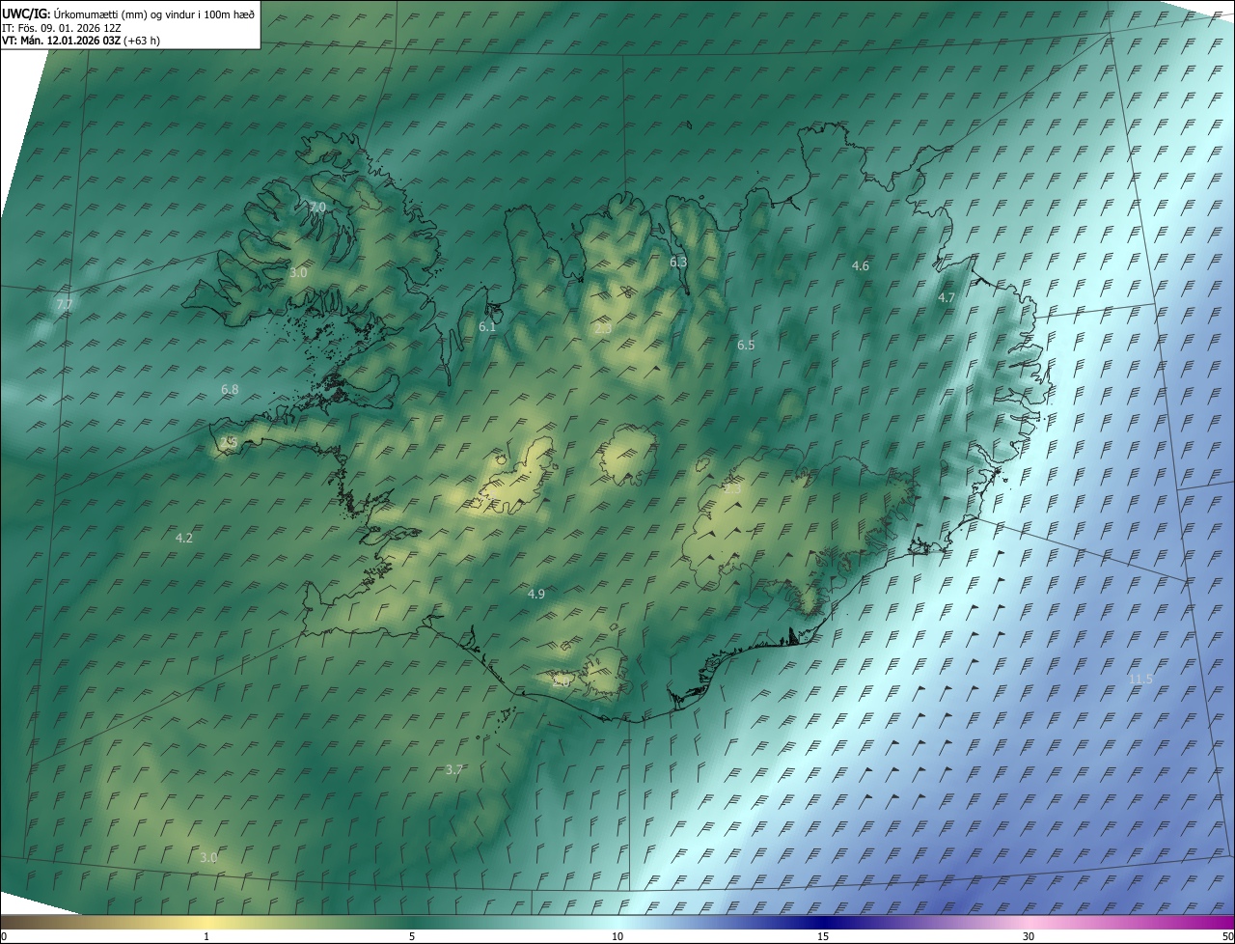The width and height of the screenshot is (1235, 944).
Task: Select the 6.3 value near the northern fjord
Action: coord(678,263)
